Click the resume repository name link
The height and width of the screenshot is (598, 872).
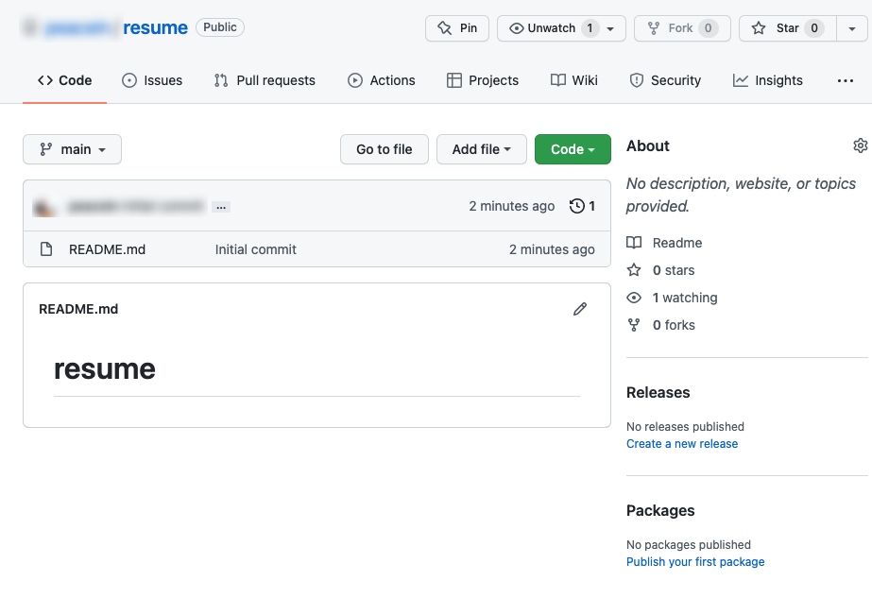tap(155, 27)
